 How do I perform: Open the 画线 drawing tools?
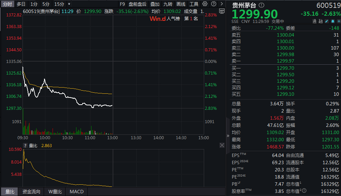[181, 4]
